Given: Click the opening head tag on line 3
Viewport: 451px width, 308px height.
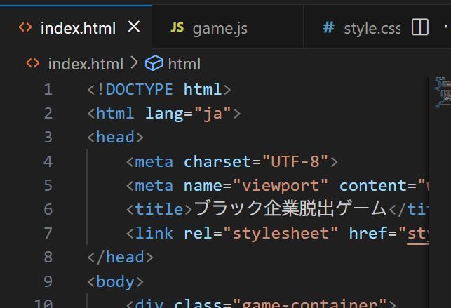Looking at the screenshot, I should click(115, 138).
